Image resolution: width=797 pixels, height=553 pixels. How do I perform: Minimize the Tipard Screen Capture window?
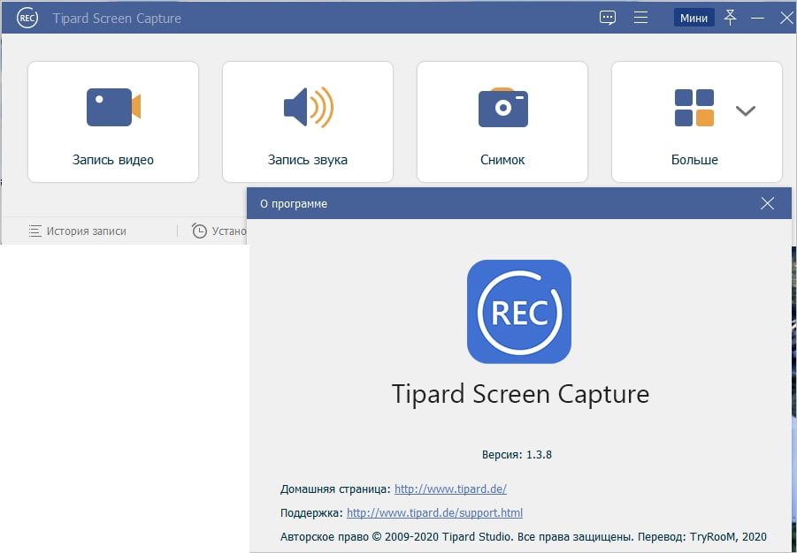tap(757, 19)
